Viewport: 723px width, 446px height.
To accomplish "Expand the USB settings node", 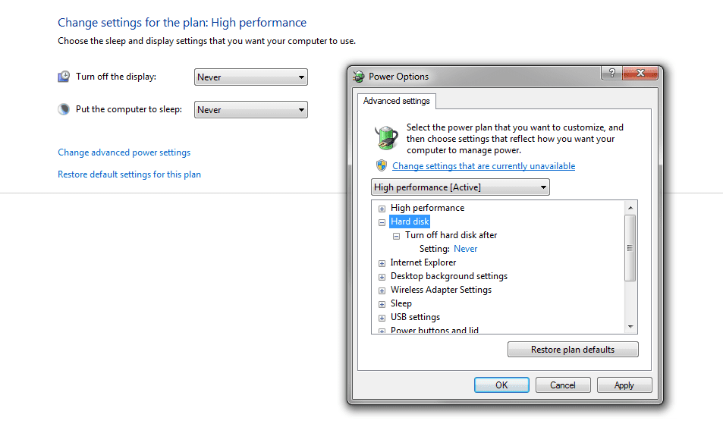I will coord(382,318).
